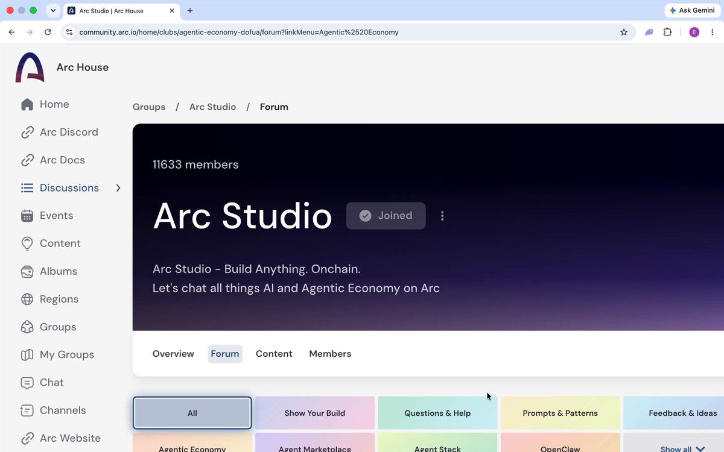Viewport: 724px width, 452px height.
Task: Open a new browser tab
Action: 190,11
